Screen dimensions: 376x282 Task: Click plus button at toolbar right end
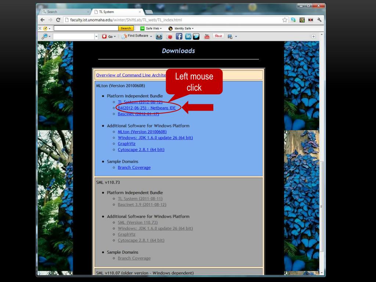(314, 36)
